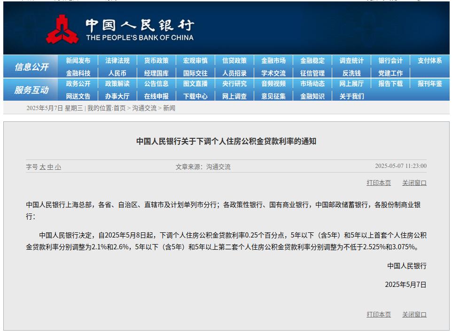Open 网上调查 menu item
This screenshot has width=452, height=333.
[234, 96]
